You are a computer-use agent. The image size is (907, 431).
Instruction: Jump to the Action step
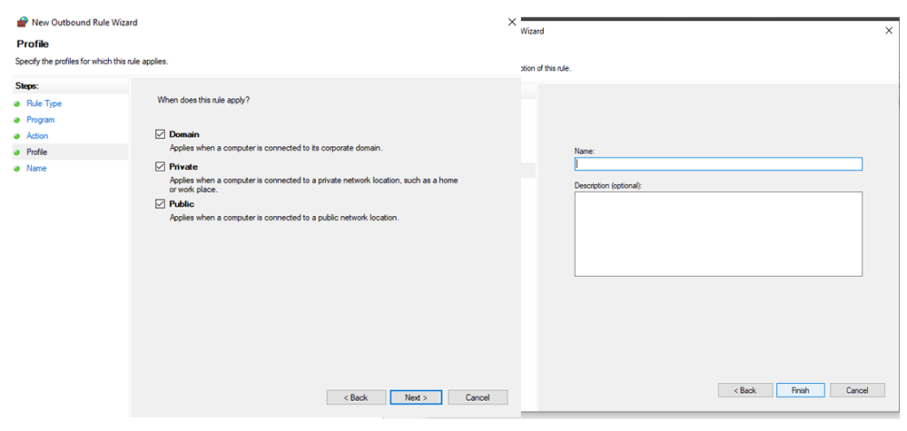click(x=37, y=136)
